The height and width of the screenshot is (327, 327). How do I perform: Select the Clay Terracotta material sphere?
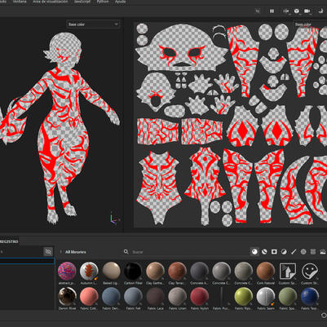tap(177, 271)
